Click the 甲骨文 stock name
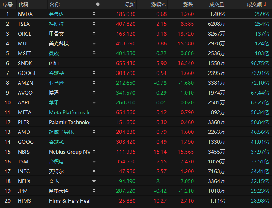 pos(57,34)
